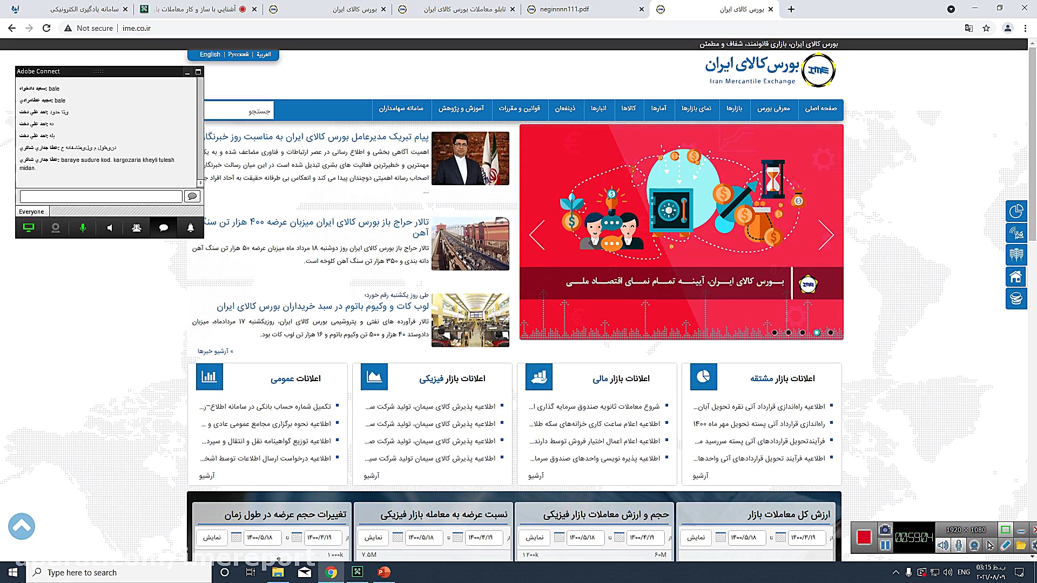Switch site language to English
This screenshot has width=1037, height=583.
(x=210, y=55)
